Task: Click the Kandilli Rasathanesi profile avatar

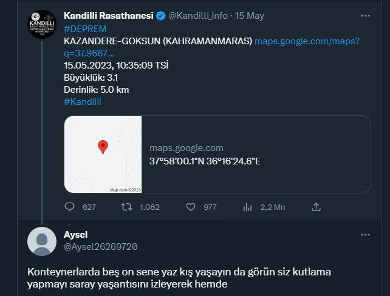Action: click(x=42, y=24)
